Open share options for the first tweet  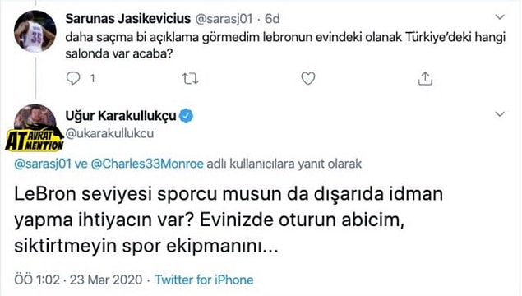(x=425, y=79)
